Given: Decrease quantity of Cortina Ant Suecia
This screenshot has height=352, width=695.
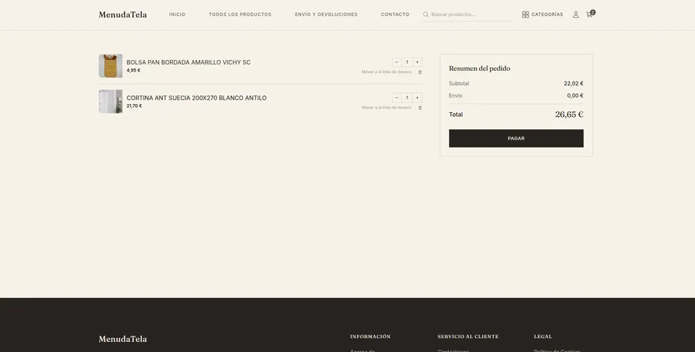Looking at the screenshot, I should 397,98.
